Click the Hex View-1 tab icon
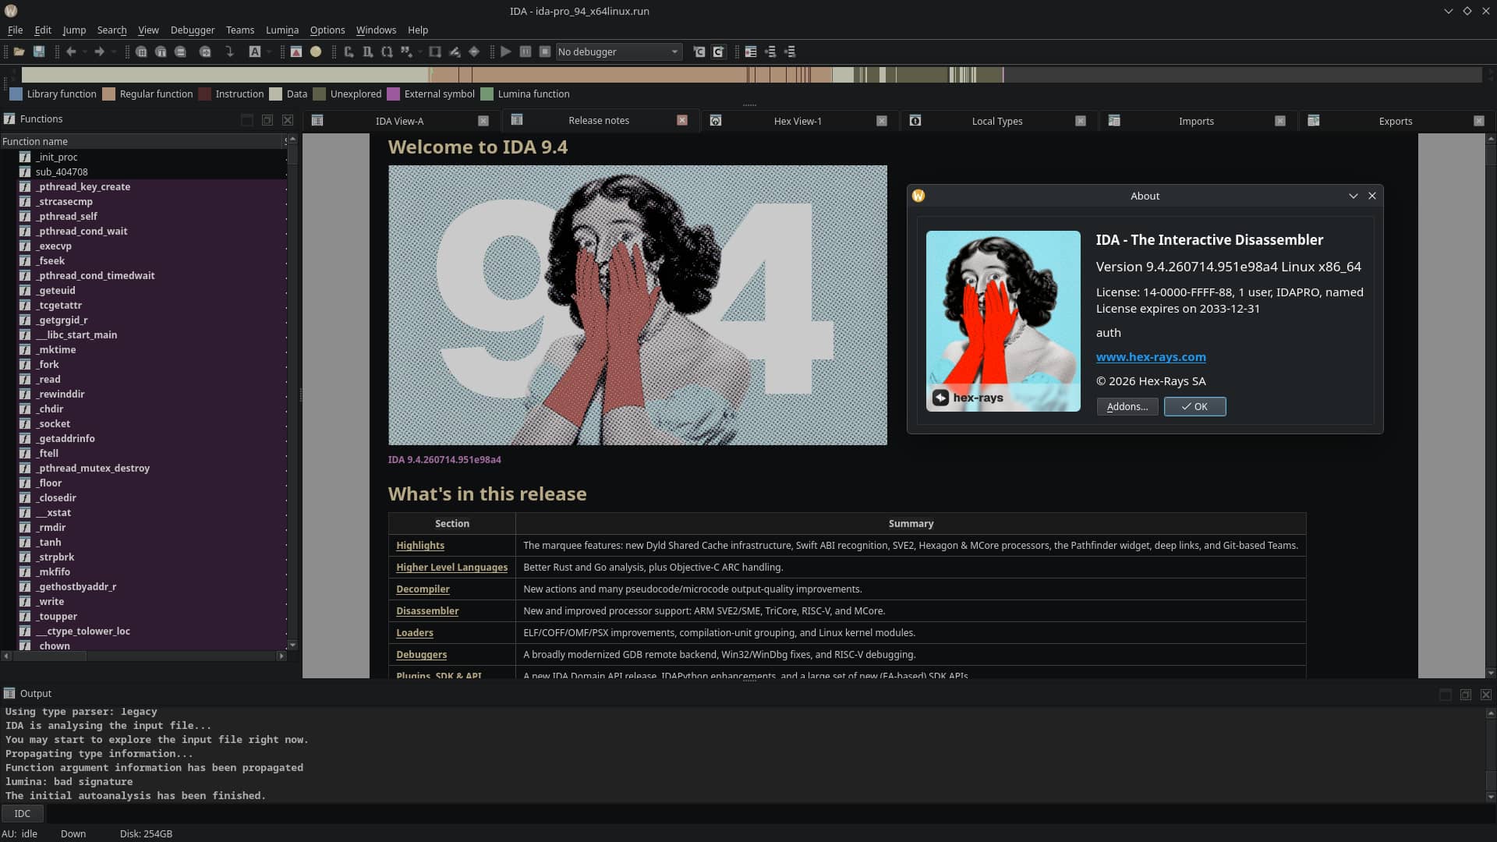 tap(716, 120)
